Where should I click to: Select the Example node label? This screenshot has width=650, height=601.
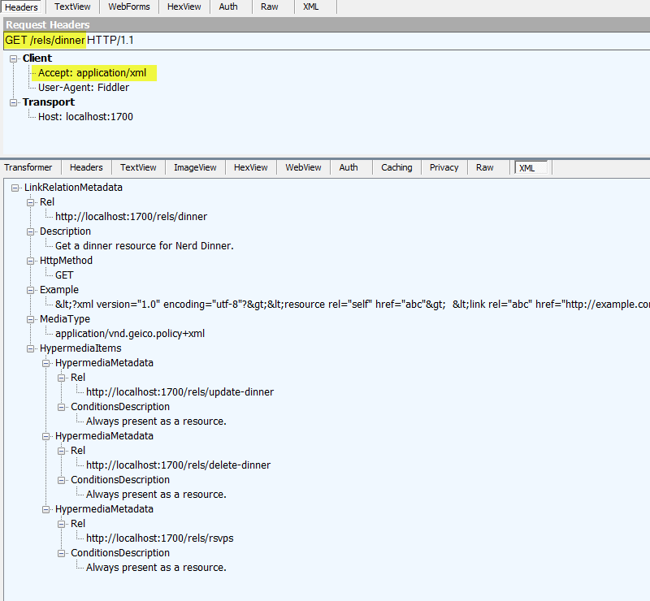58,290
